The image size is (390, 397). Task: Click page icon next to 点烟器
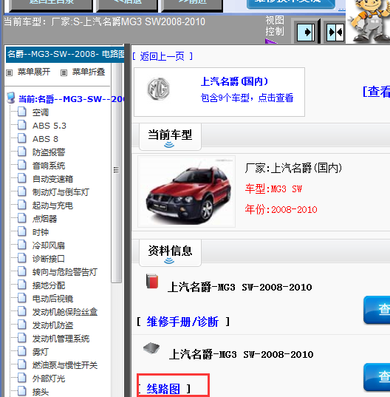click(x=22, y=218)
